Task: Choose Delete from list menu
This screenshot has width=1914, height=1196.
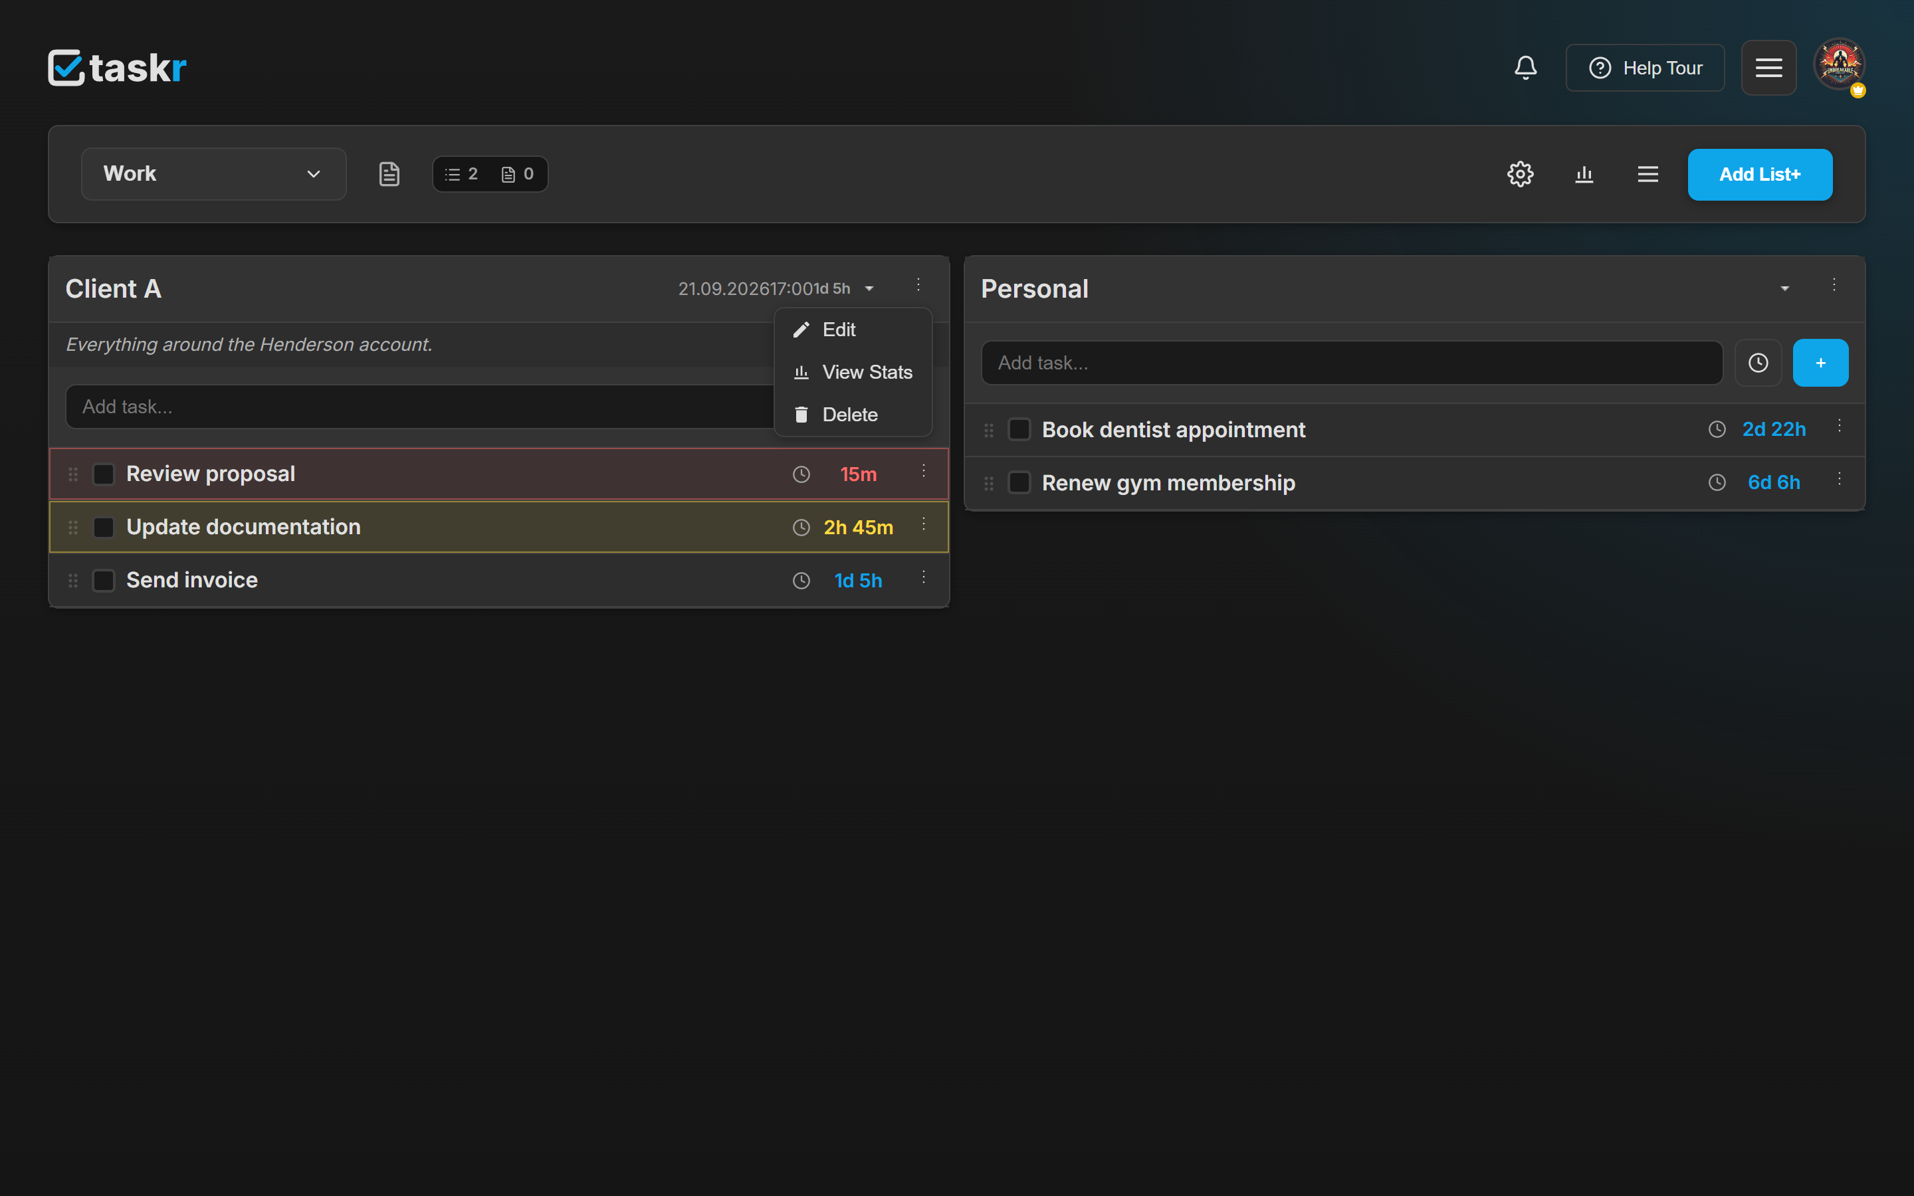Action: click(853, 415)
